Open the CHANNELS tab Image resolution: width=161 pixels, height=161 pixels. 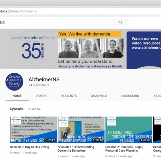pos(99,96)
